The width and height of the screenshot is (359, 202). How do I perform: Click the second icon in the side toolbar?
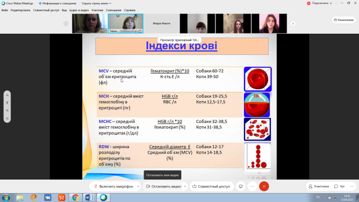pyautogui.click(x=7, y=103)
